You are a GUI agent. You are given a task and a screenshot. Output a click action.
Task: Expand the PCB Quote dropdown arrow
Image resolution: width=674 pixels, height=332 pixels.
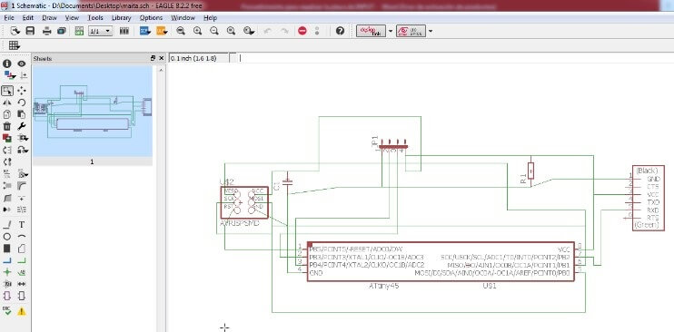pos(431,31)
